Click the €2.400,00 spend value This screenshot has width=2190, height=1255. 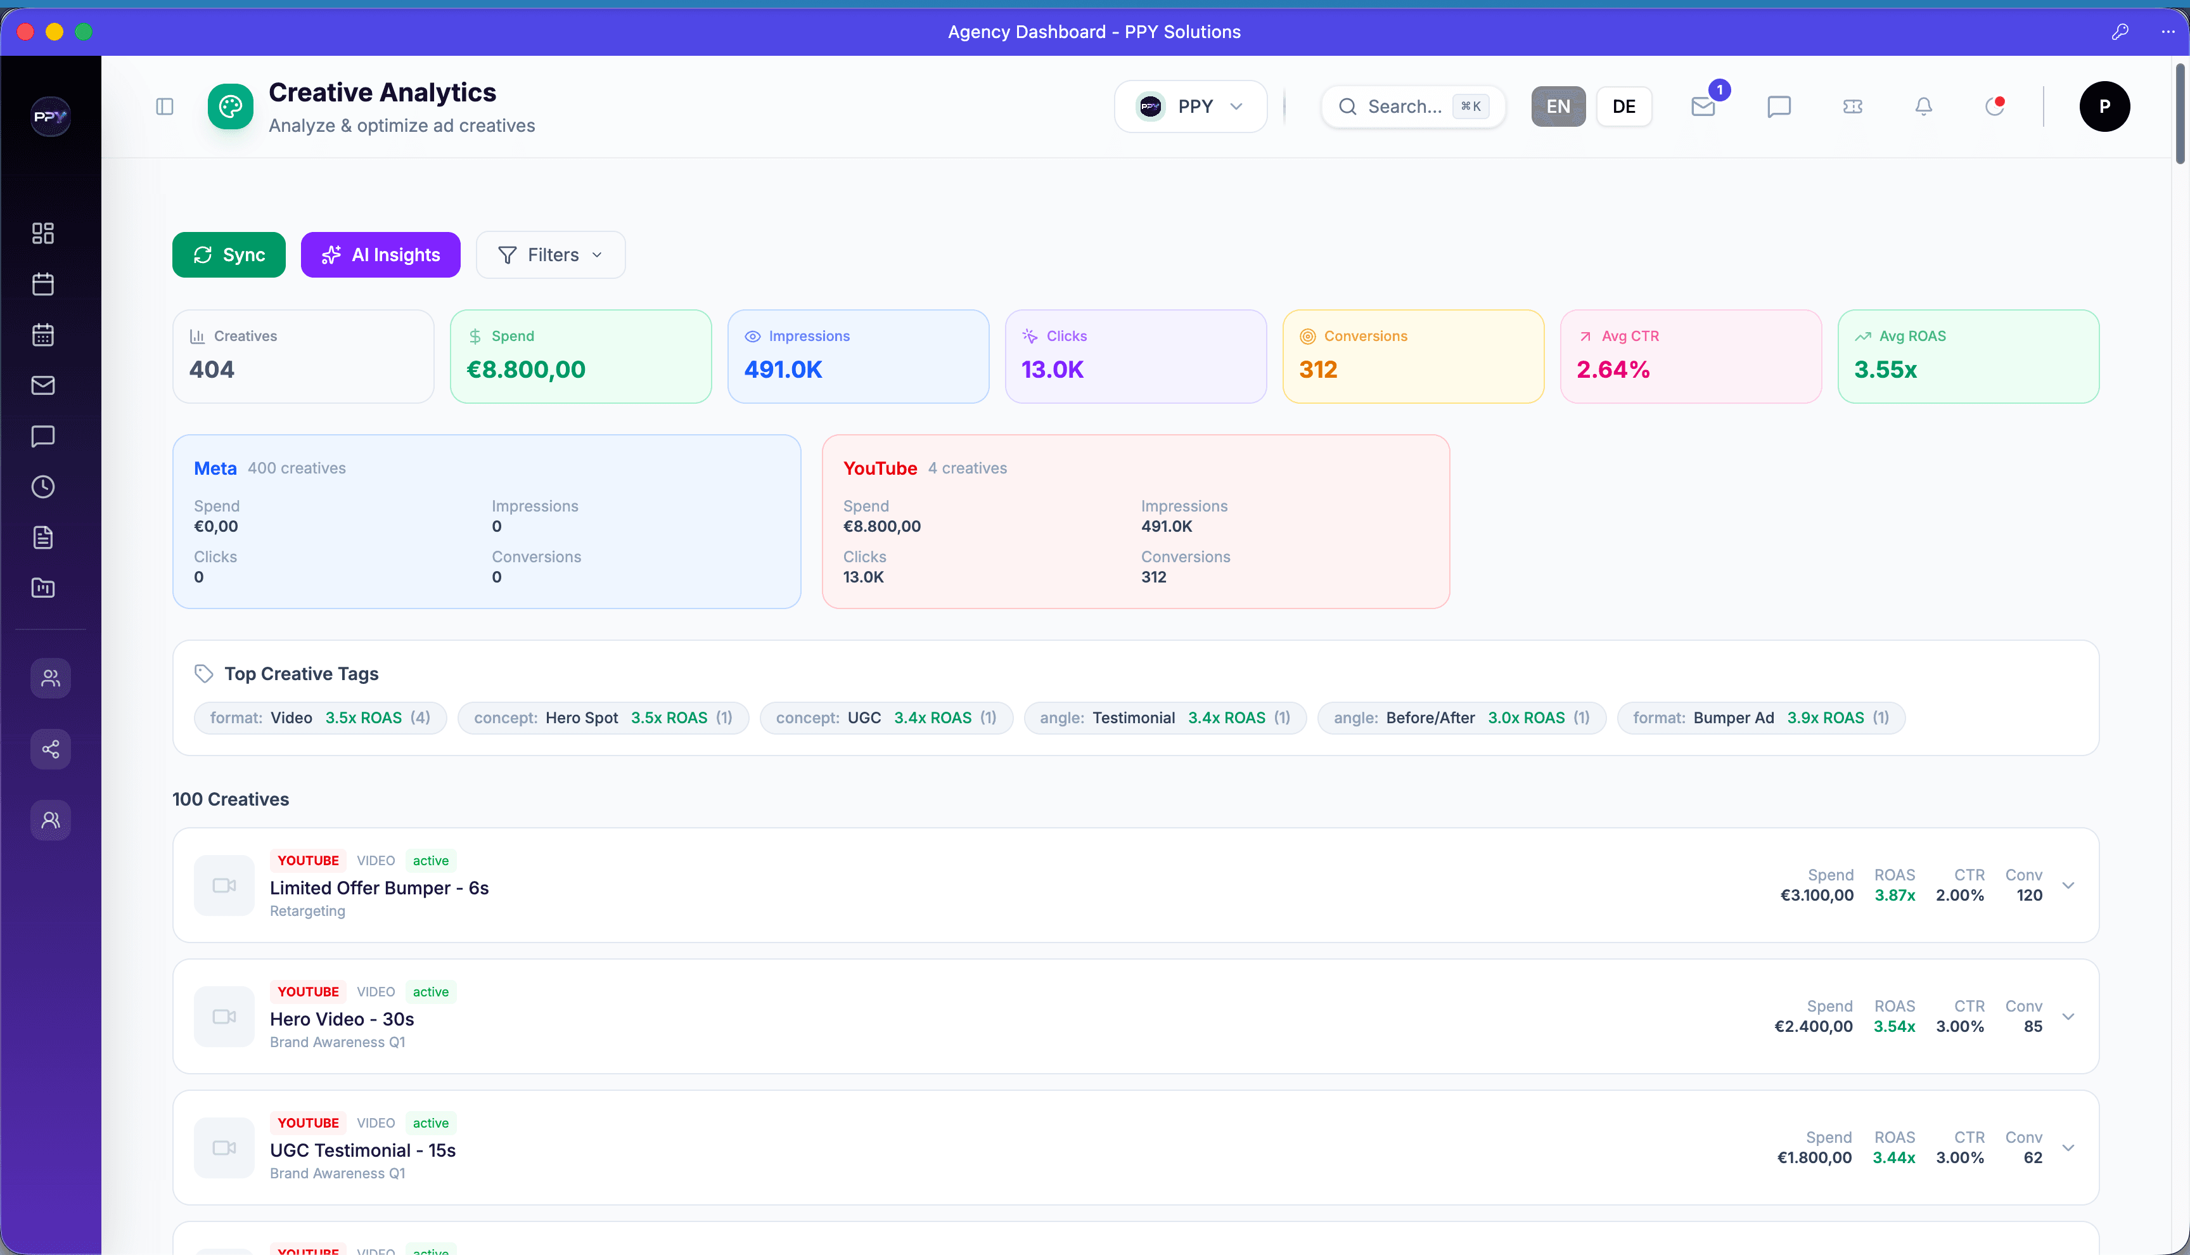pyautogui.click(x=1814, y=1026)
